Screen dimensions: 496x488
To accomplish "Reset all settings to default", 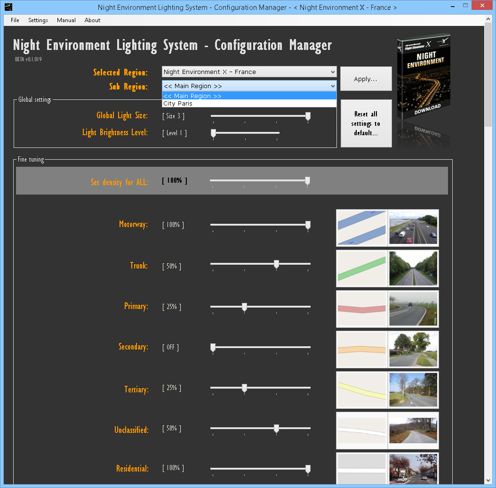I will [x=366, y=123].
